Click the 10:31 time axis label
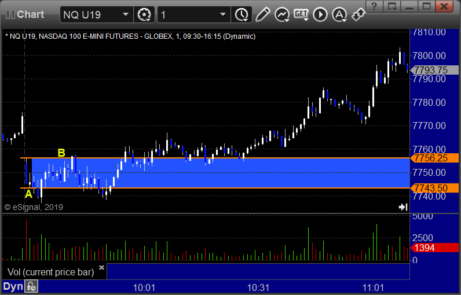The height and width of the screenshot is (295, 461). pyautogui.click(x=258, y=287)
